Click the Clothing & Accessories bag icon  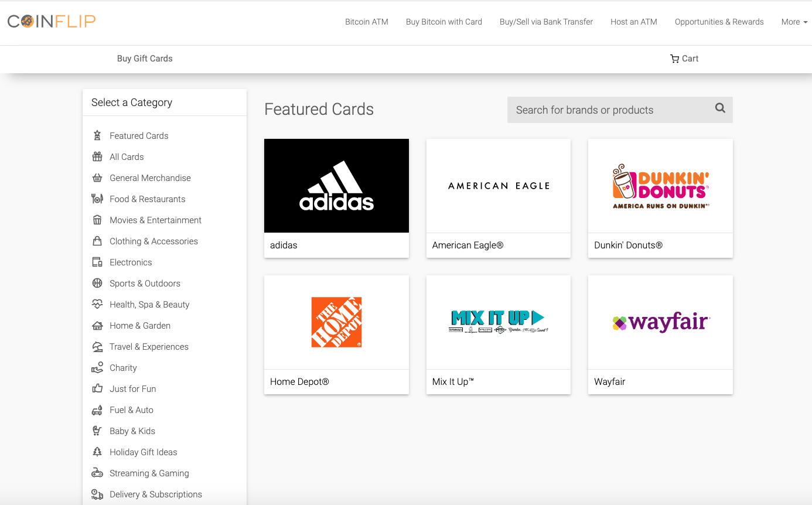click(97, 241)
